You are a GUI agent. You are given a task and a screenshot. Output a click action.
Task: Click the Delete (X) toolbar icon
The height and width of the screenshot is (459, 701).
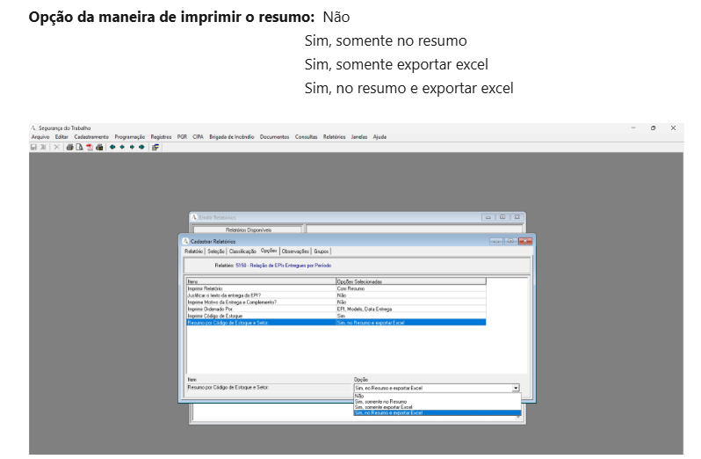(56, 147)
